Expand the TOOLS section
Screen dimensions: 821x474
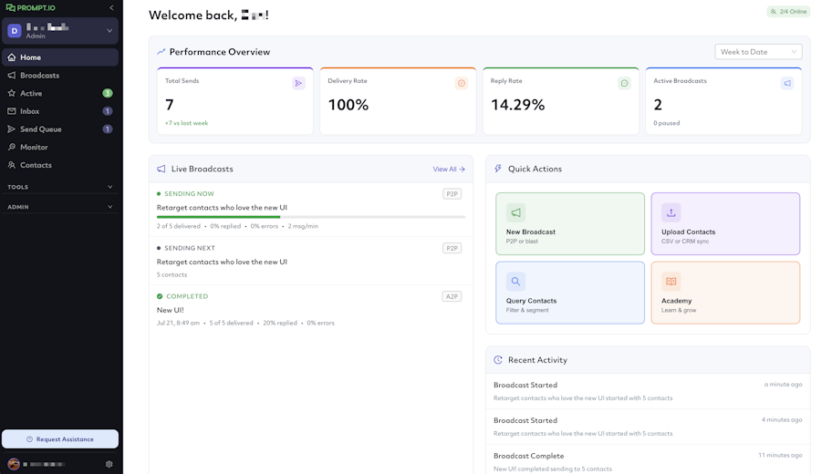click(60, 187)
